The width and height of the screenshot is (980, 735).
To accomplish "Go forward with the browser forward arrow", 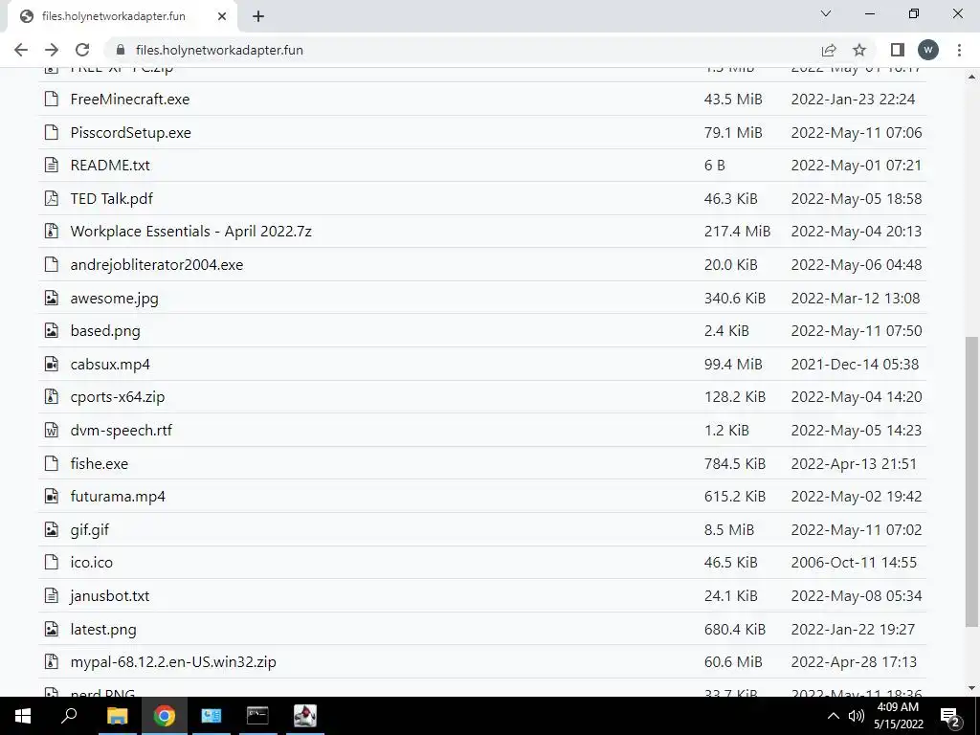I will point(52,50).
